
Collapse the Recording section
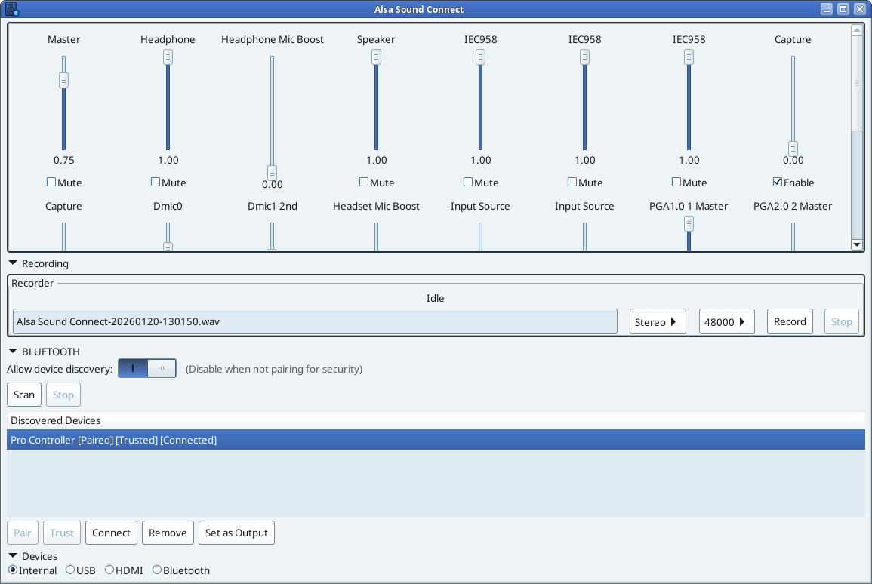tap(12, 263)
